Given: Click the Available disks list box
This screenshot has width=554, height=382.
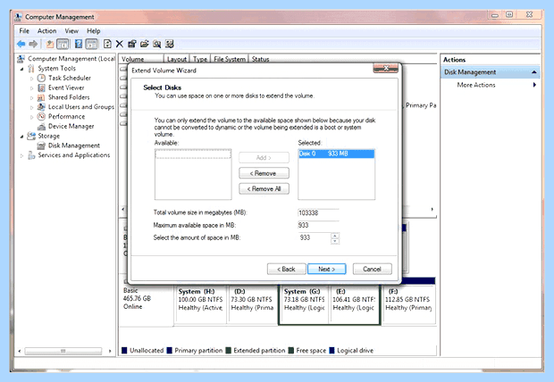Looking at the screenshot, I should click(193, 174).
